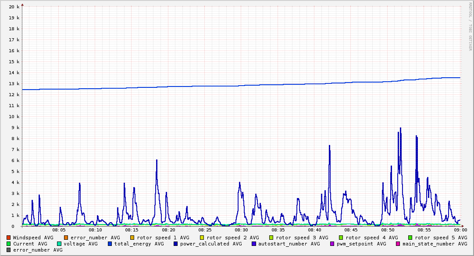Select the rotor speed 3 AVG legend square
This screenshot has height=256, width=474.
point(271,238)
